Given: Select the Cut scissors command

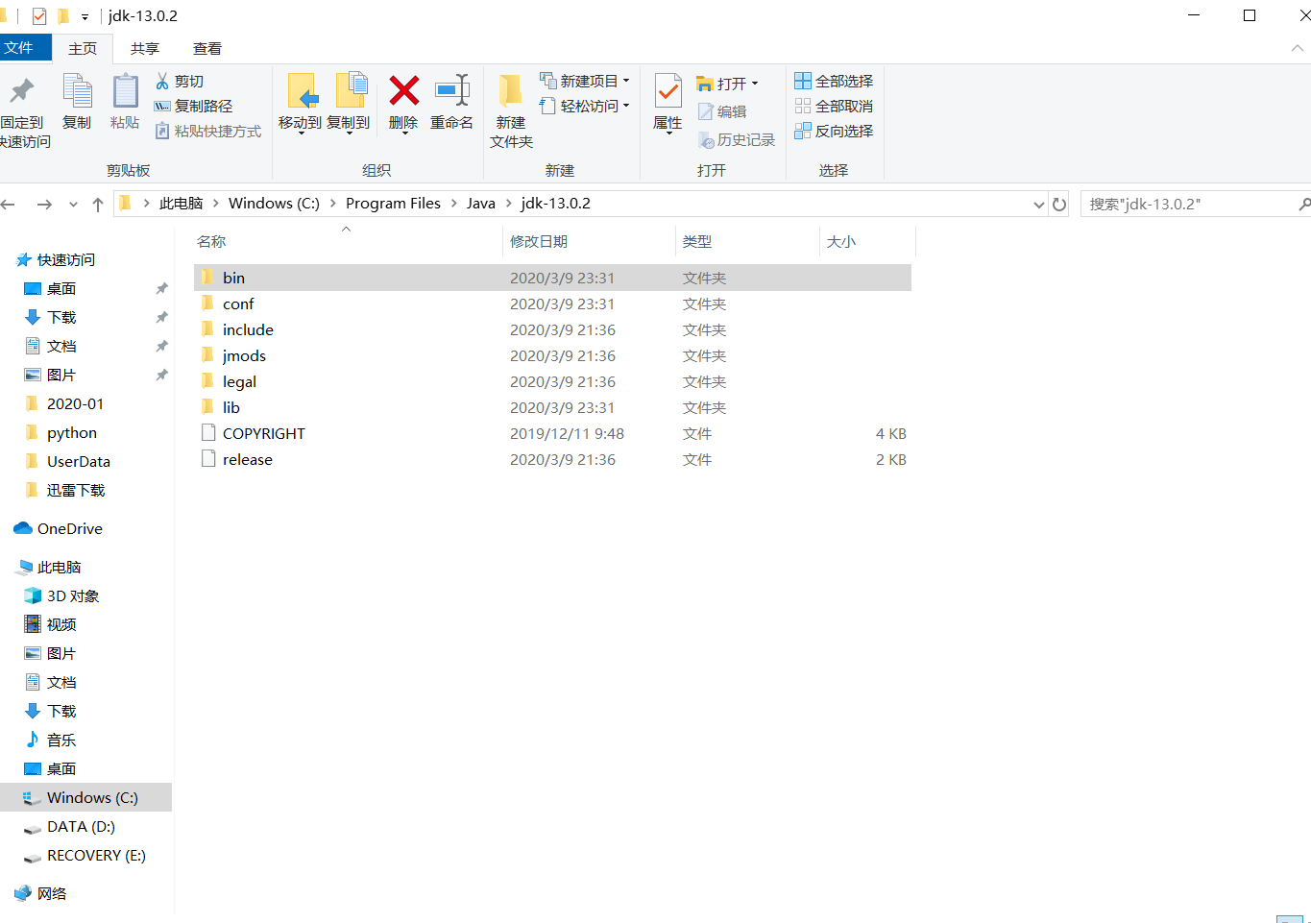Looking at the screenshot, I should pos(179,81).
